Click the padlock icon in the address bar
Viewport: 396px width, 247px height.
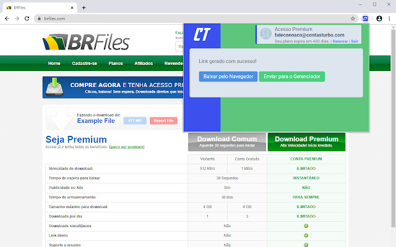[39, 19]
